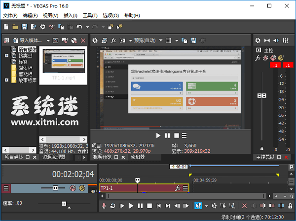Image resolution: width=296 pixels, height=221 pixels.
Task: Save preview snapshot to file
Action: click(x=193, y=41)
